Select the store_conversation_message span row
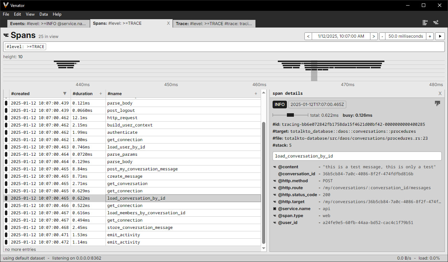This screenshot has width=448, height=262. (140, 228)
